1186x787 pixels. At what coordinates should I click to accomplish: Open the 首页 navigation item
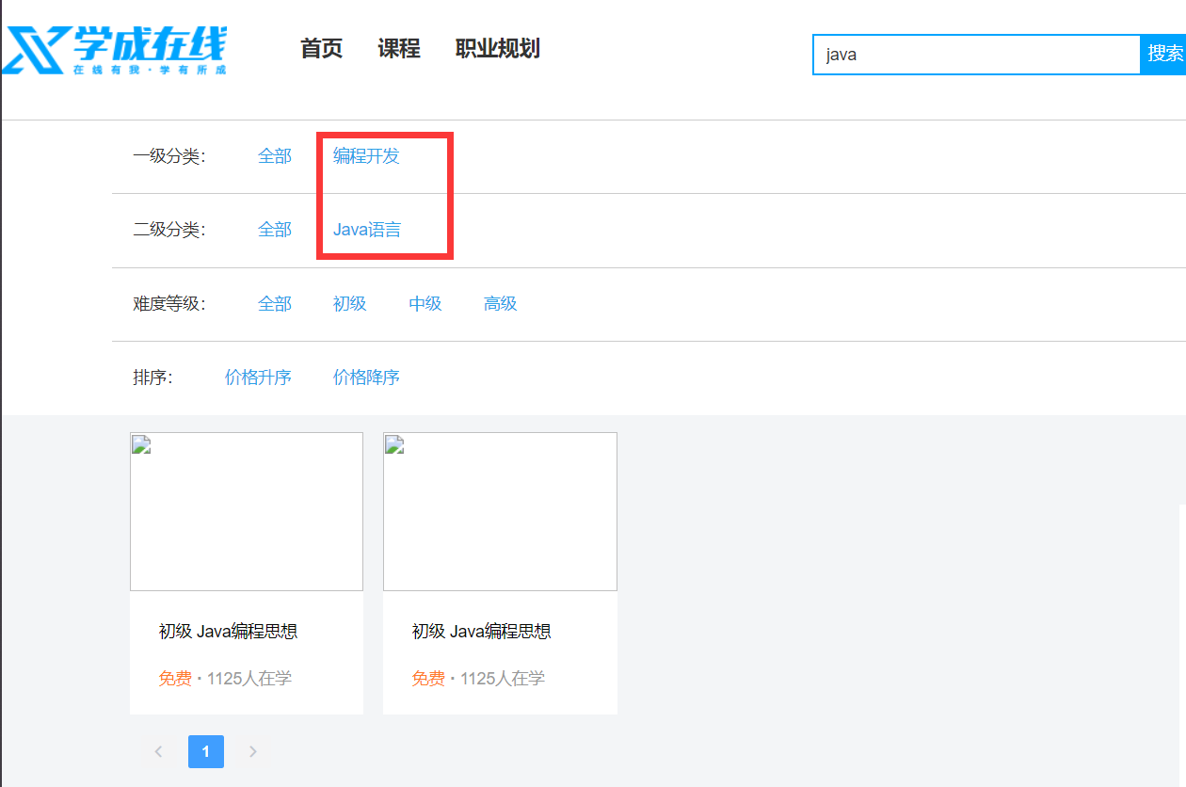321,49
